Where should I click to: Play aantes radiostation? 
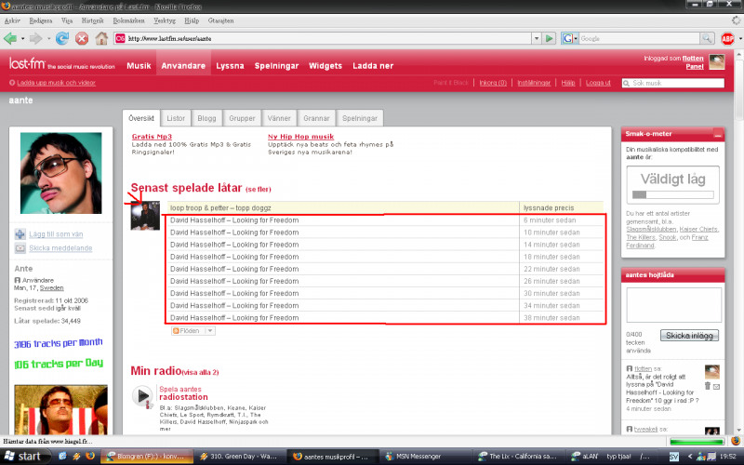[x=142, y=397]
